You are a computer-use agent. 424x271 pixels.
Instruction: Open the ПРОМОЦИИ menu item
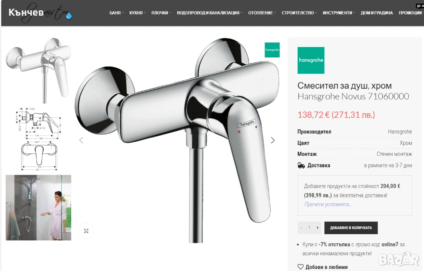point(410,13)
